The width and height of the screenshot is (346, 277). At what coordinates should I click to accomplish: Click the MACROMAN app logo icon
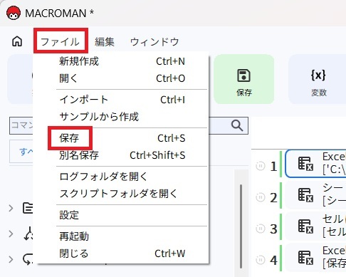point(14,13)
